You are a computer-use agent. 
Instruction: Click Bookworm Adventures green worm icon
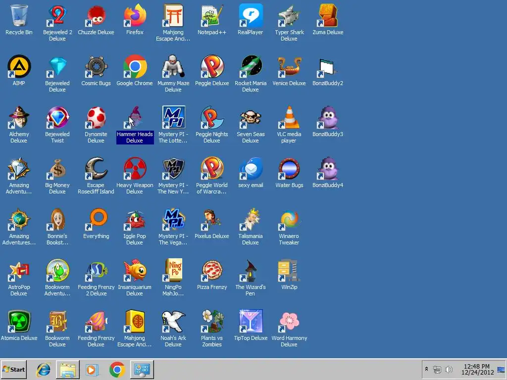[57, 270]
